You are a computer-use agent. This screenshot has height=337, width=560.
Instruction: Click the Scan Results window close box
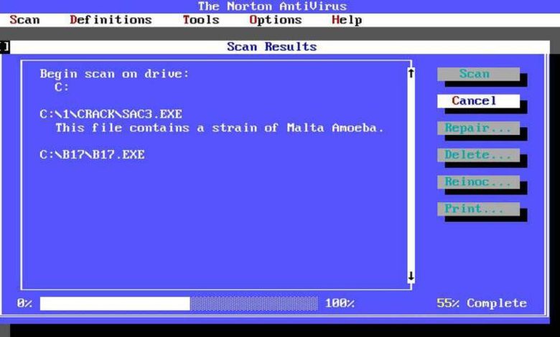click(x=4, y=47)
